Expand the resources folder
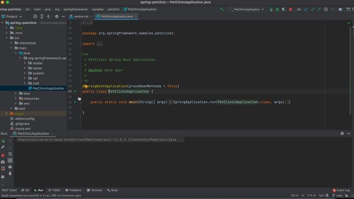 [x=15, y=98]
